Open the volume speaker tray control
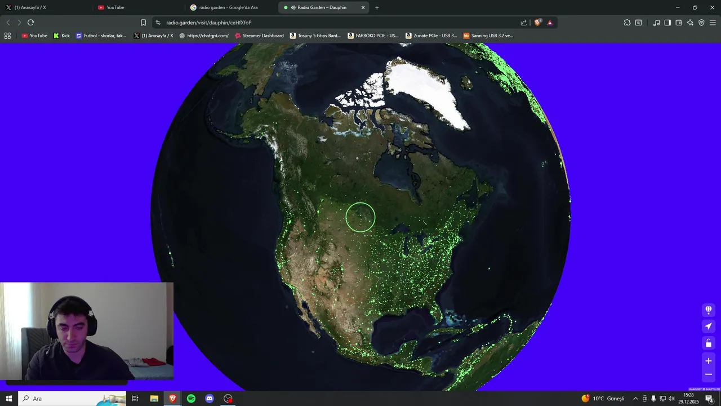The width and height of the screenshot is (721, 406). 671,399
